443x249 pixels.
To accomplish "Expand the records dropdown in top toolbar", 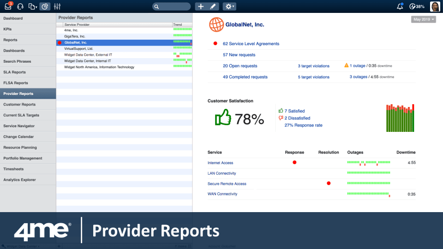I will 33,6.
